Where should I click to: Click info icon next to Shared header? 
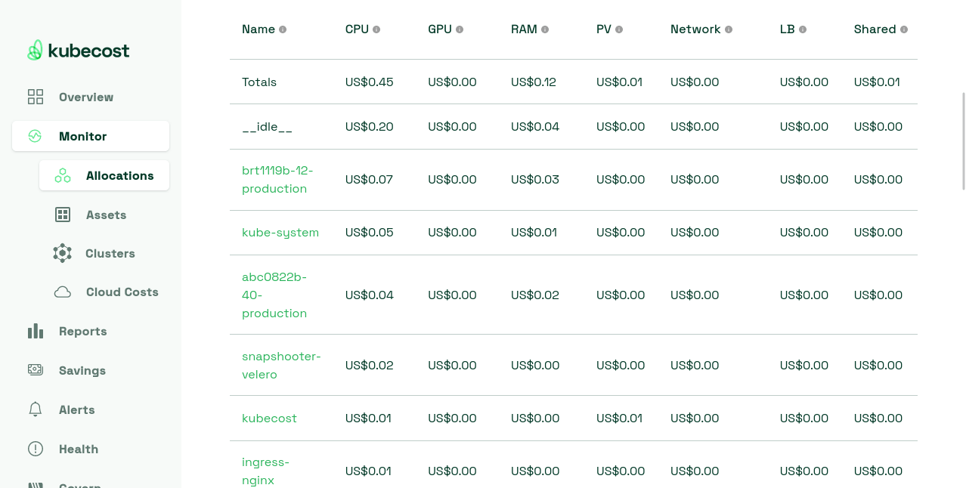(904, 29)
